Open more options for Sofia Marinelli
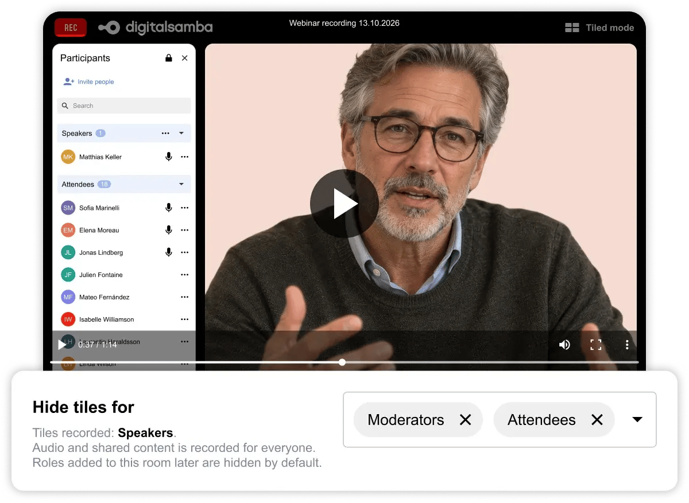The image size is (689, 503). [x=184, y=208]
